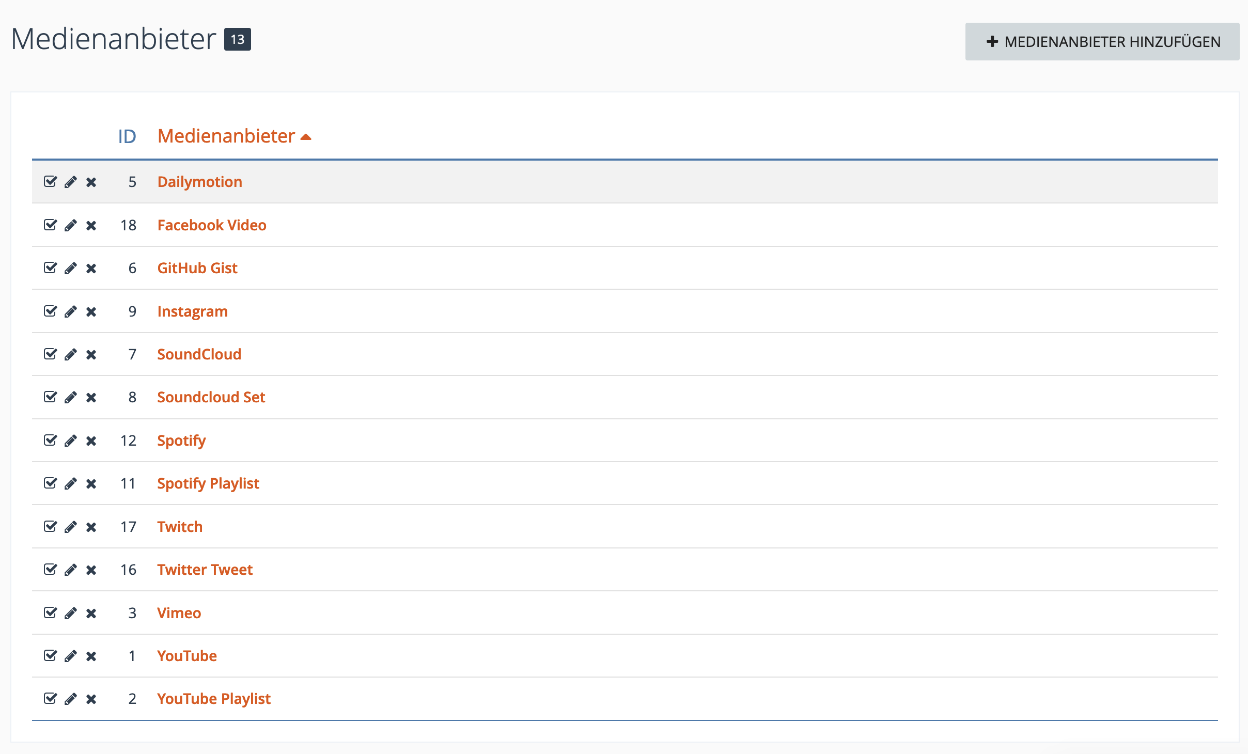Screen dimensions: 1248x754
Task: Disable the Spotify provider using its checkbox
Action: point(50,441)
